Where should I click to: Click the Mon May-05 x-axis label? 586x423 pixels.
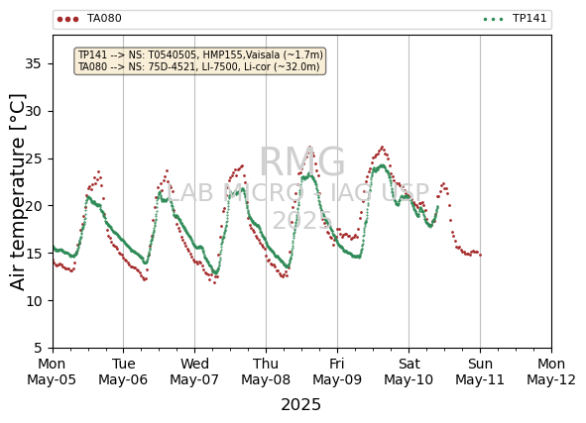tap(52, 371)
